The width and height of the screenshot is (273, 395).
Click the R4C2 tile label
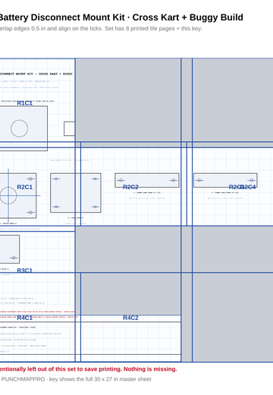130,318
